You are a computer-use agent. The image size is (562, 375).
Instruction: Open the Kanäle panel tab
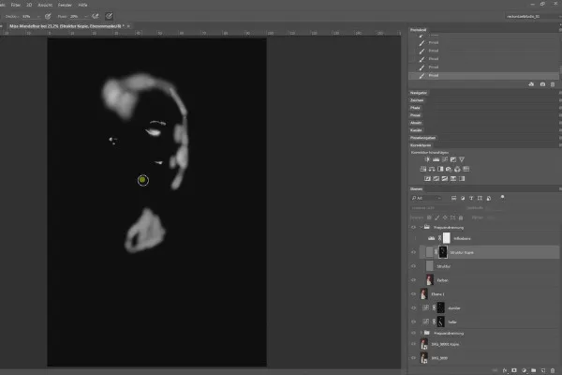click(x=416, y=130)
